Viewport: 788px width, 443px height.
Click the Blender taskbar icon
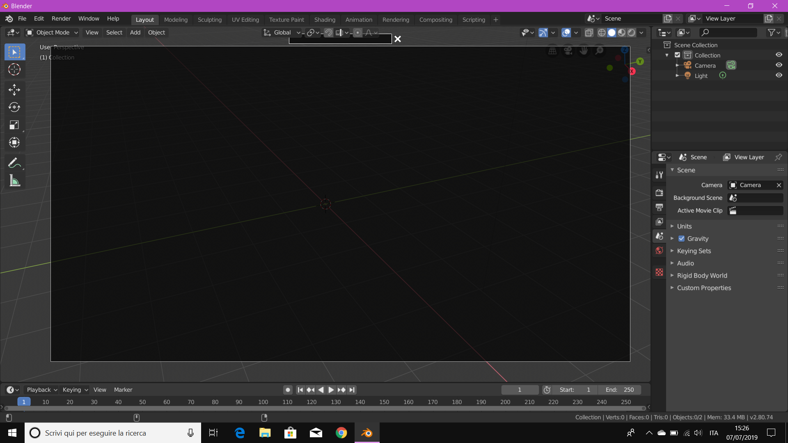367,433
